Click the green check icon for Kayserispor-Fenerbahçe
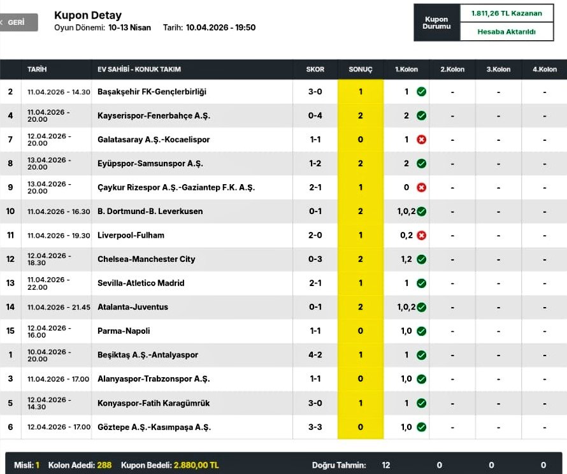The image size is (567, 474). (421, 116)
